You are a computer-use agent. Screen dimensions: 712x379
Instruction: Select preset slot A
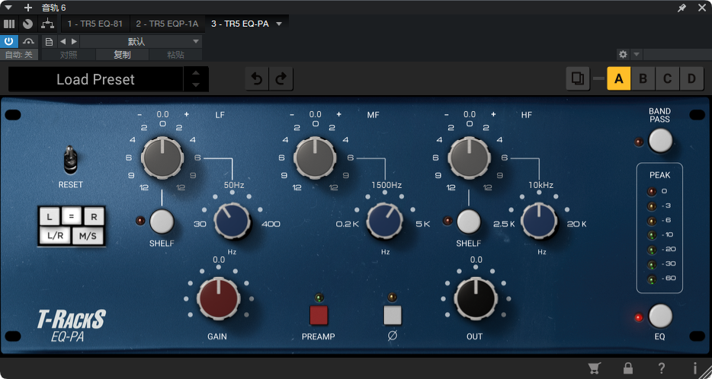(618, 79)
